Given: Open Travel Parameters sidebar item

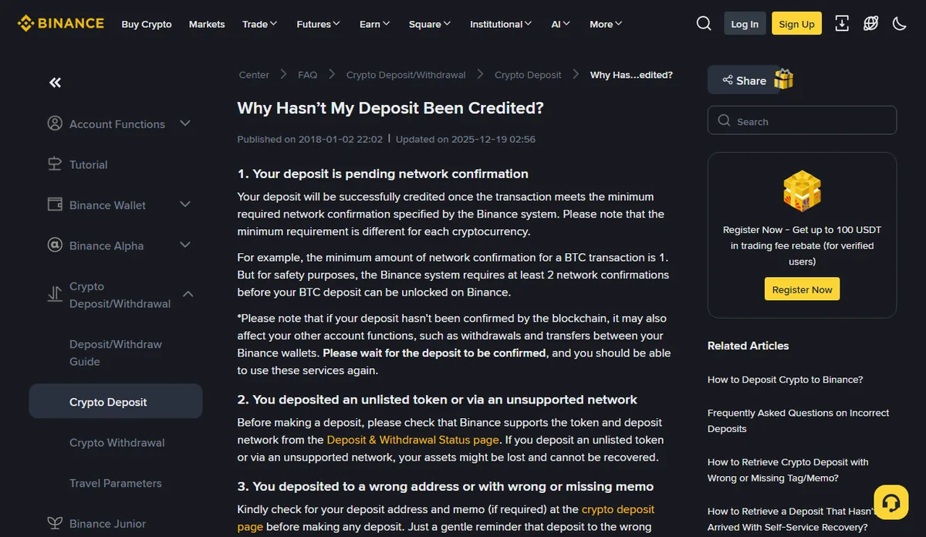Looking at the screenshot, I should pos(116,483).
